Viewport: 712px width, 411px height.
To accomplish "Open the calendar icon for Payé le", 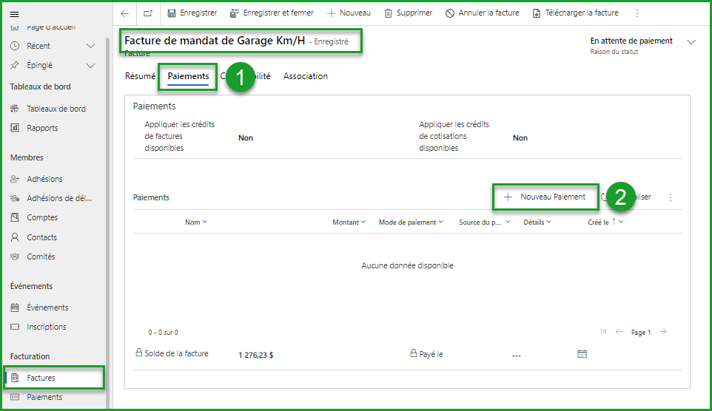I will click(582, 354).
